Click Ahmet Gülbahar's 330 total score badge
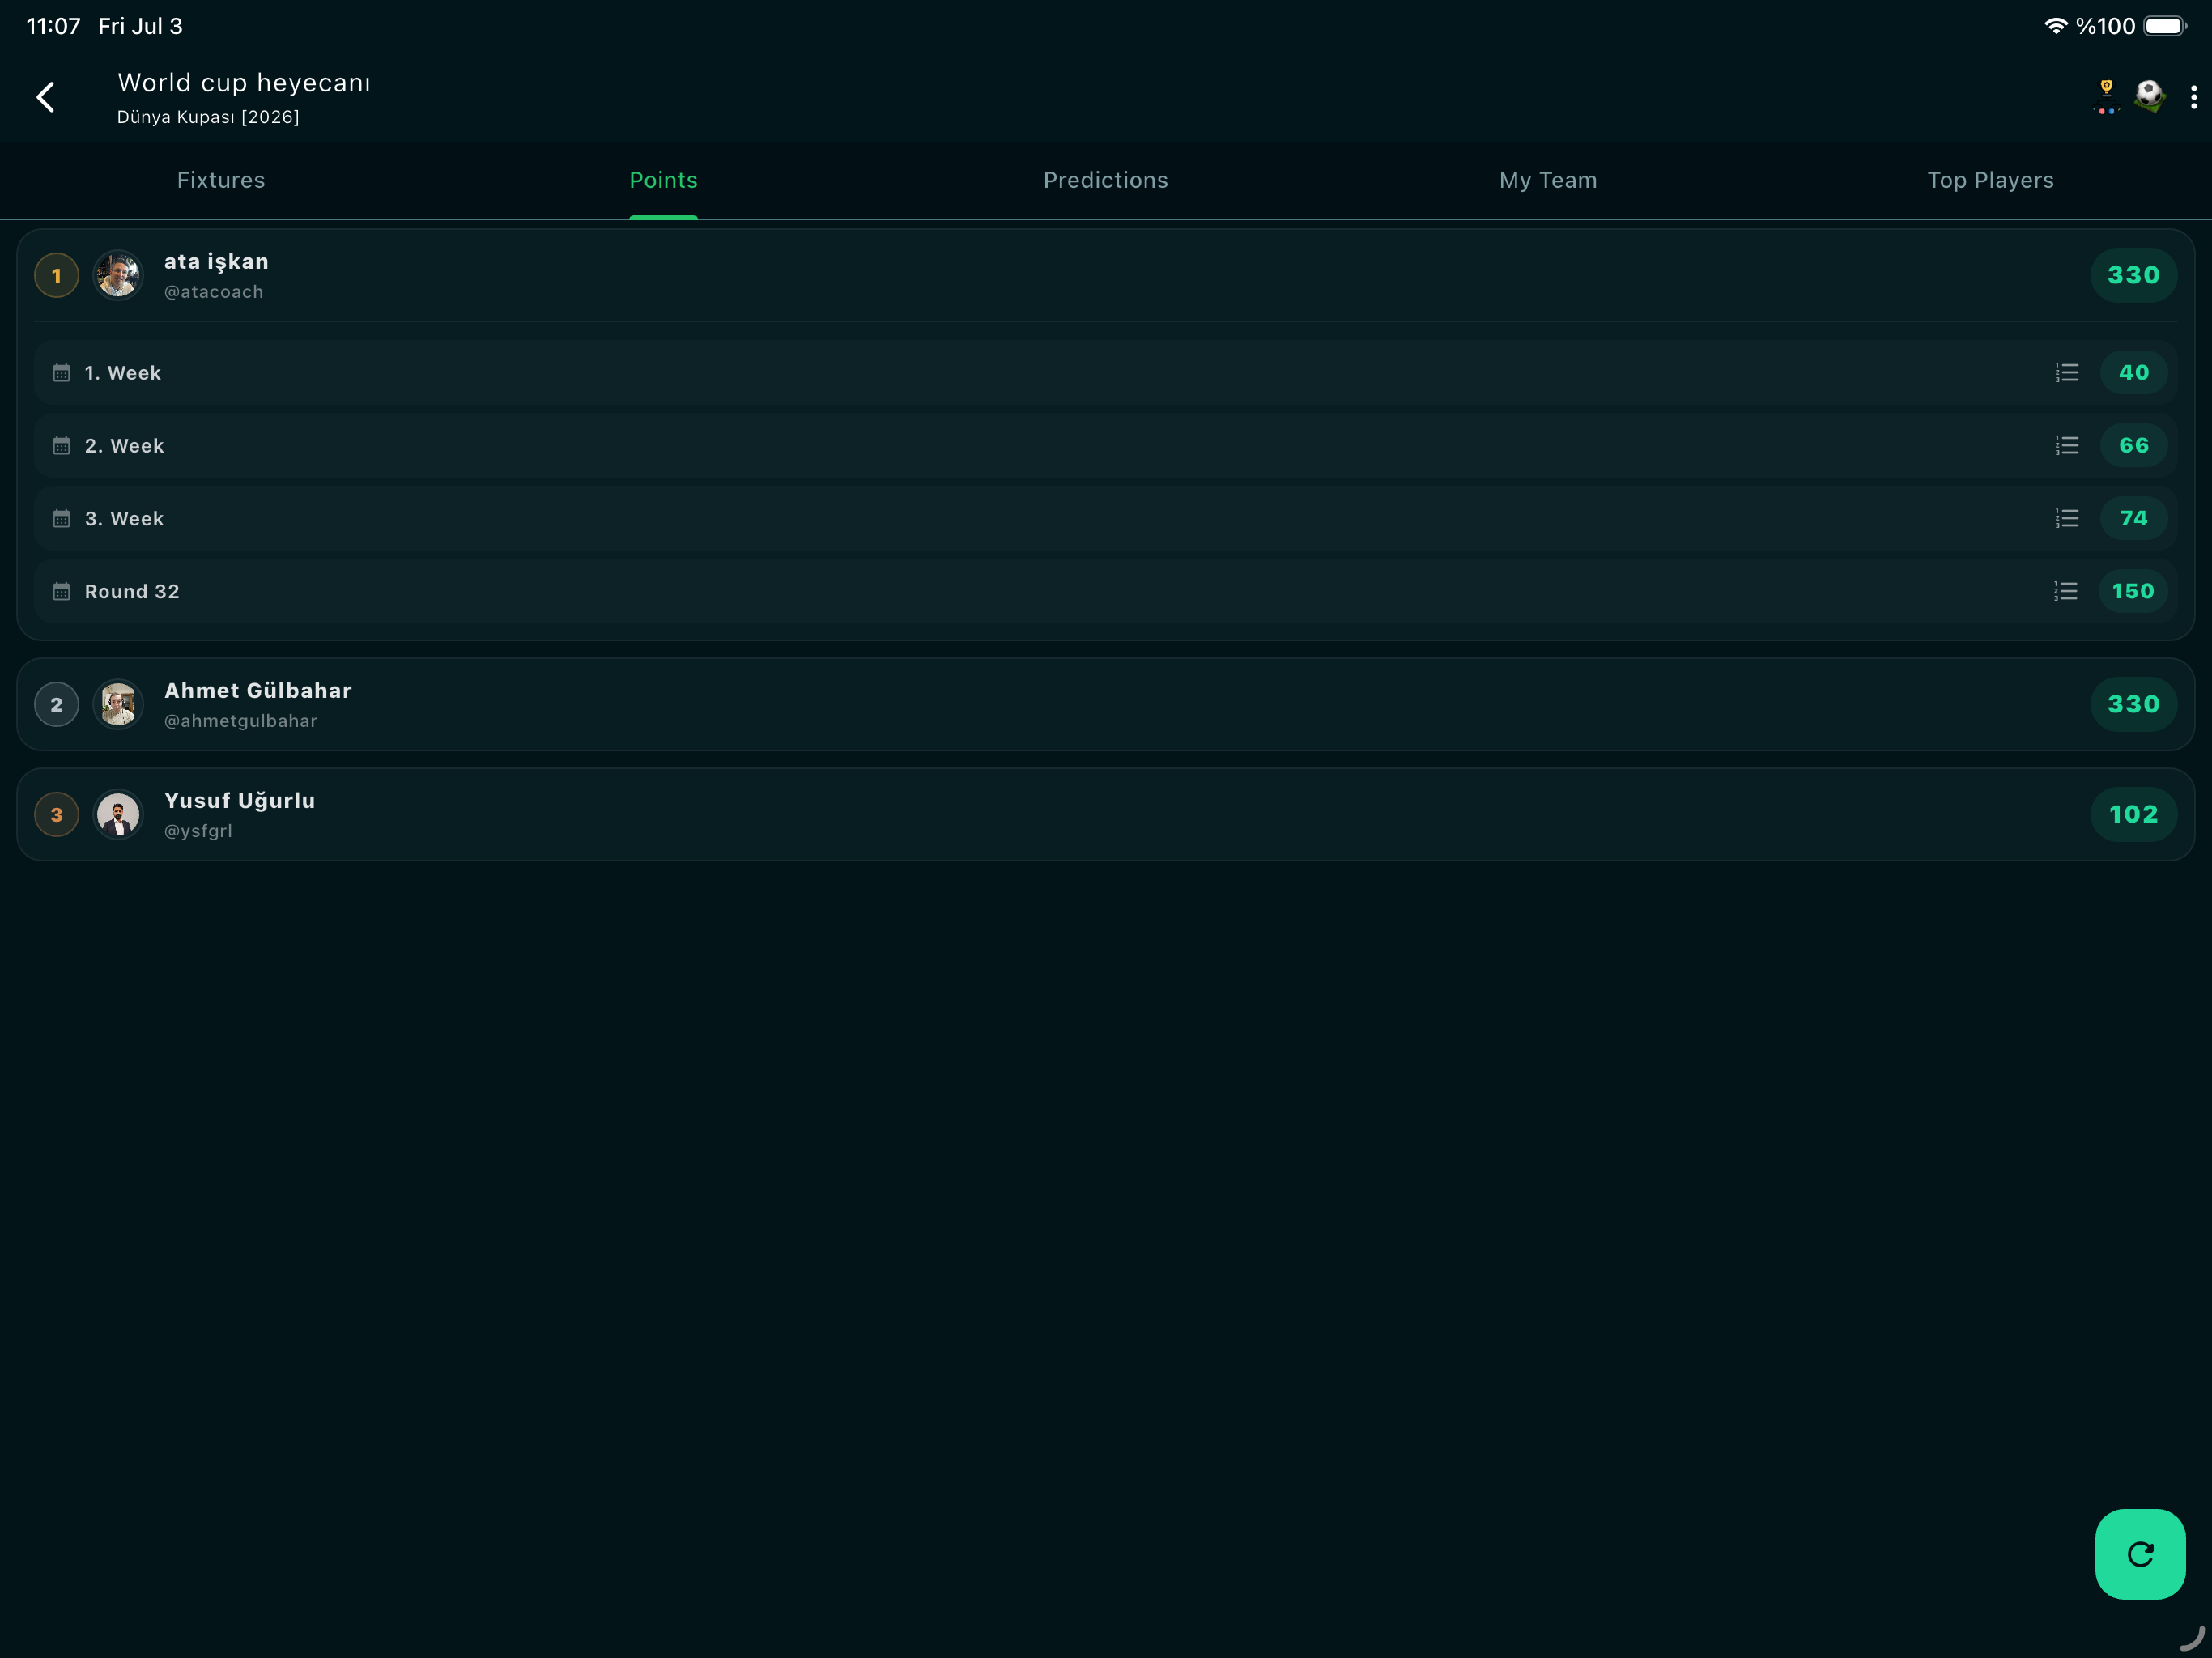The height and width of the screenshot is (1658, 2212). [x=2133, y=705]
